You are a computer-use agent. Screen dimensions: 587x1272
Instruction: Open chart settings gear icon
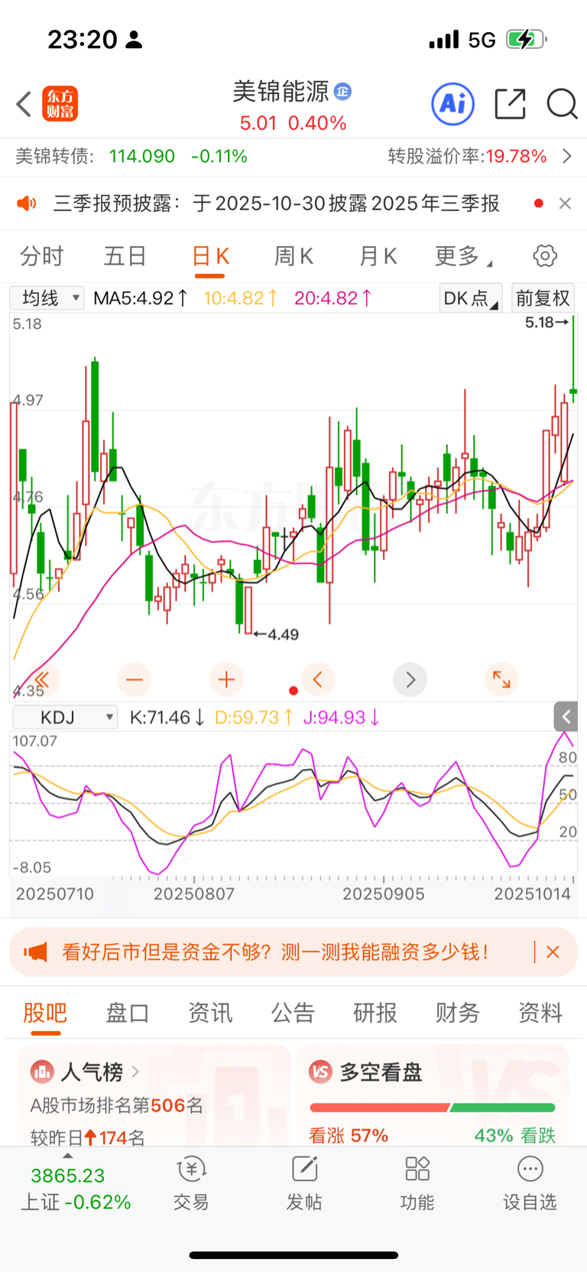pyautogui.click(x=545, y=255)
